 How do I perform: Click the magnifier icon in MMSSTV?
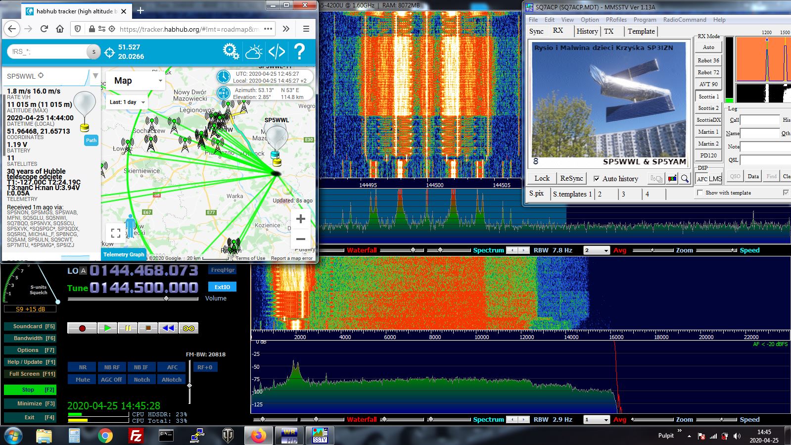point(685,179)
